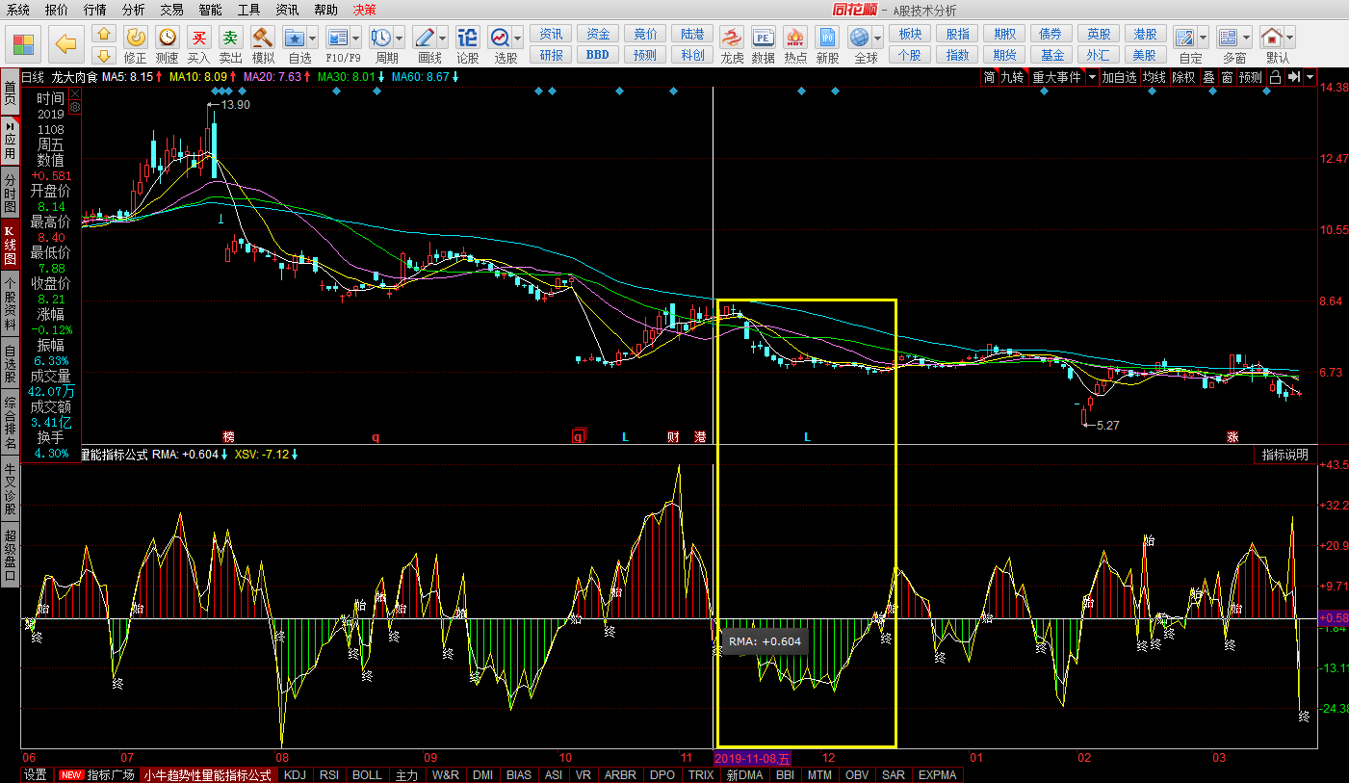Toggle 均线 moving average display

(1154, 77)
